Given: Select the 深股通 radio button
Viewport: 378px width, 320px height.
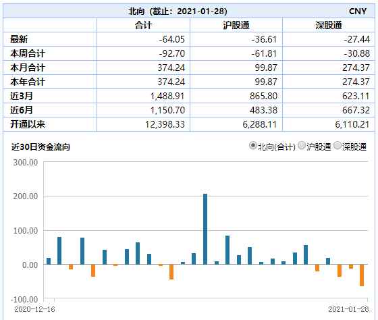Looking at the screenshot, I should pos(337,146).
